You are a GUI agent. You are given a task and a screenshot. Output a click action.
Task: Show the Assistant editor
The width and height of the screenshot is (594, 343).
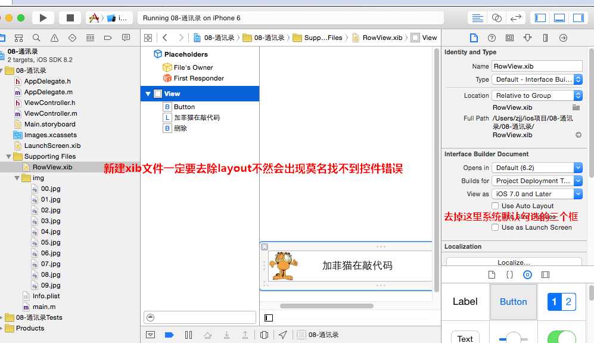497,18
